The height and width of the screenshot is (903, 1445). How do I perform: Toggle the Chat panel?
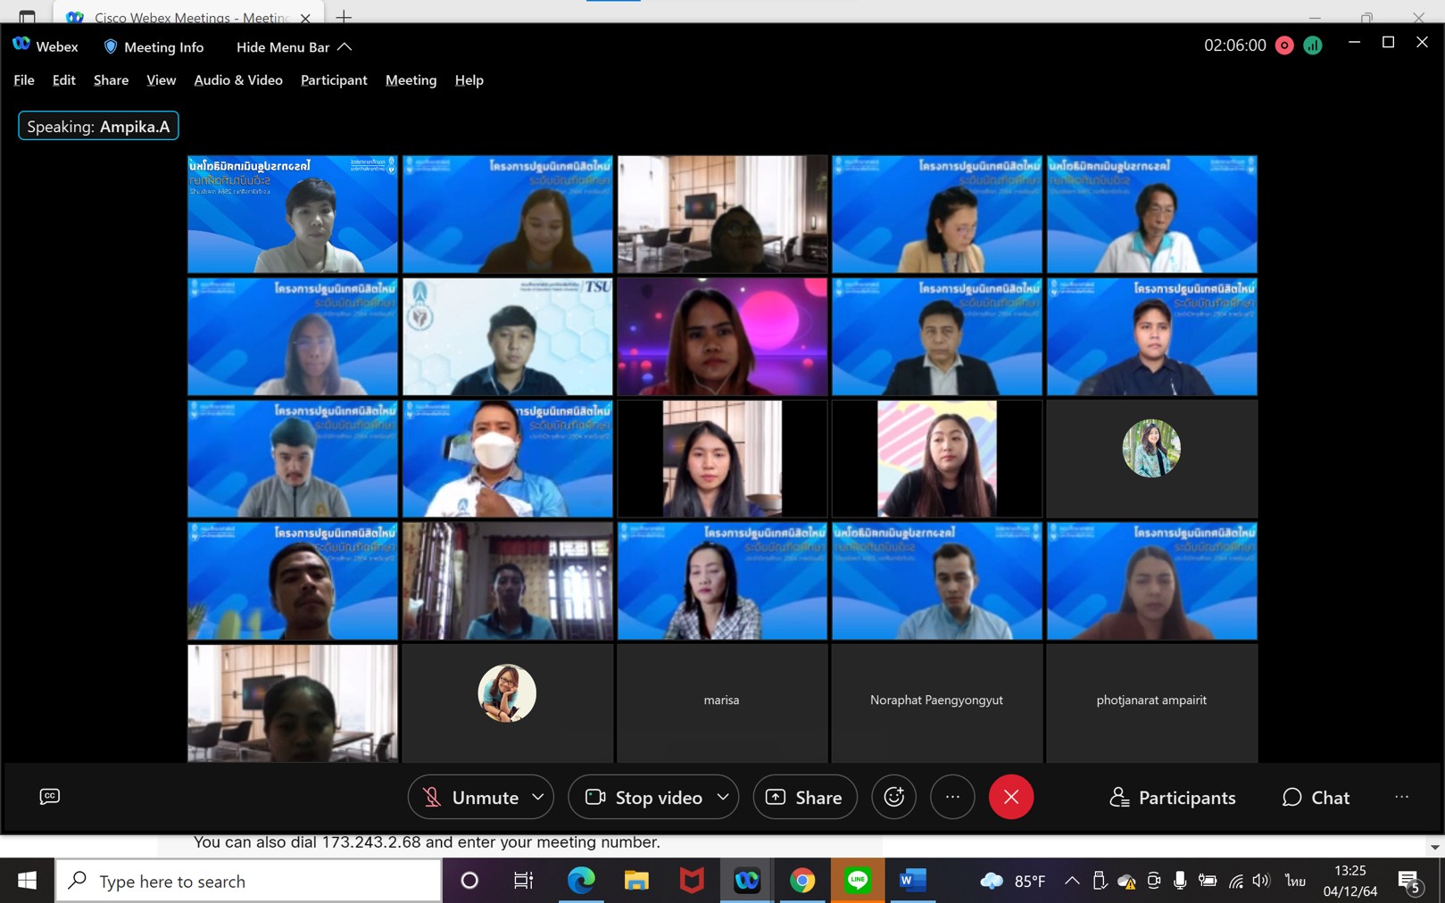(1316, 797)
